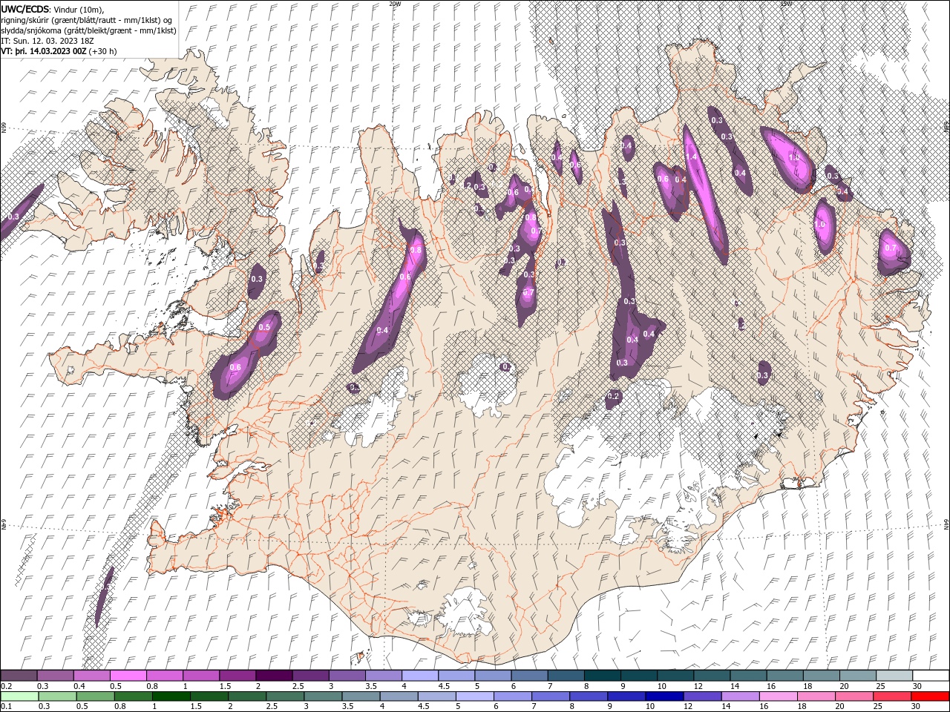950x712 pixels.
Task: Click the long bright pink northern snow band
Action: (x=705, y=193)
